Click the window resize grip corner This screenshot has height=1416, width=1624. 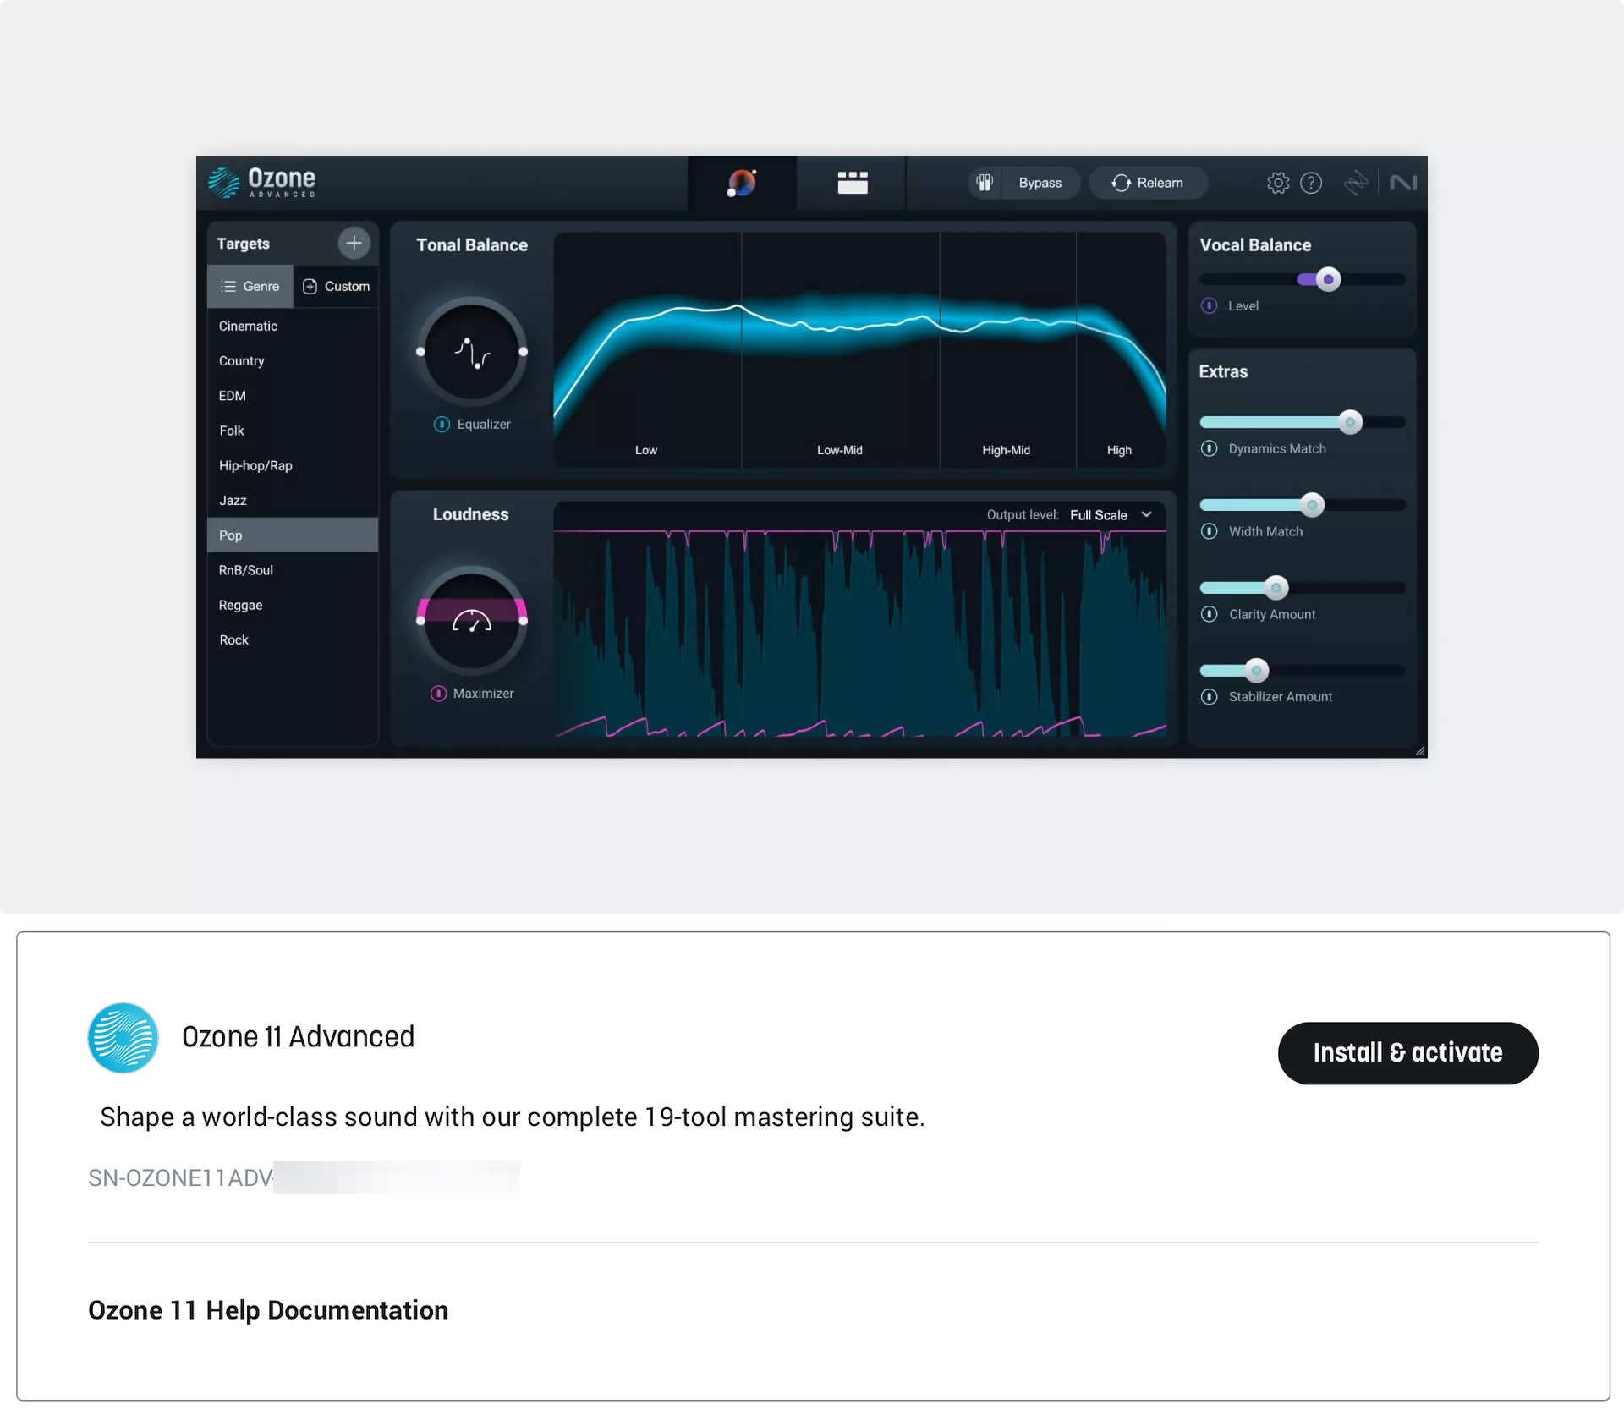1420,750
